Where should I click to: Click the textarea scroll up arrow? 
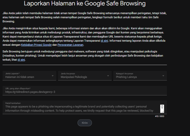(162, 106)
